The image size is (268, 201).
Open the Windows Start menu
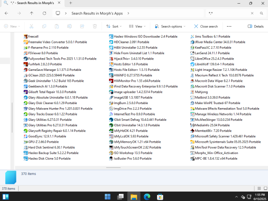(108, 197)
